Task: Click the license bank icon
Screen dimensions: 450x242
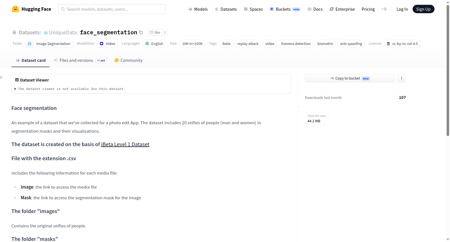Action: (x=388, y=44)
